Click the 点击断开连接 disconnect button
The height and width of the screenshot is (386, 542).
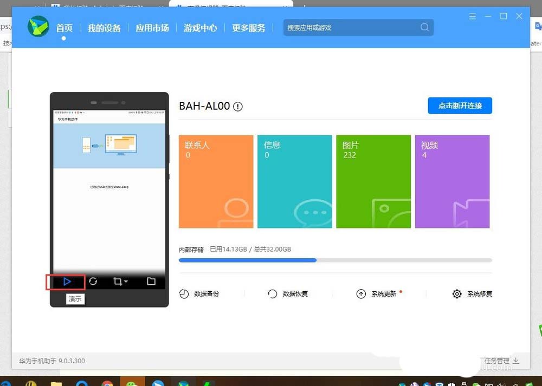(460, 106)
